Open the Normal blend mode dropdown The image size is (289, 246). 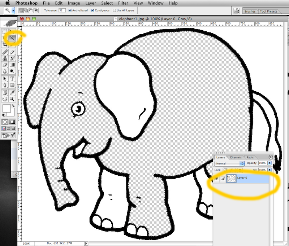(229, 163)
